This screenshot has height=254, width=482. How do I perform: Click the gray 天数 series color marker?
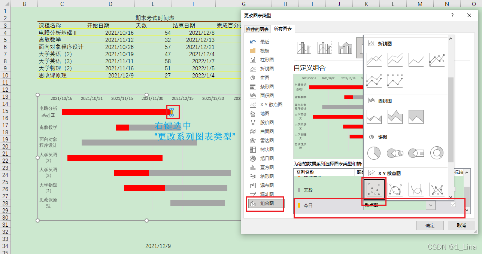(x=299, y=190)
